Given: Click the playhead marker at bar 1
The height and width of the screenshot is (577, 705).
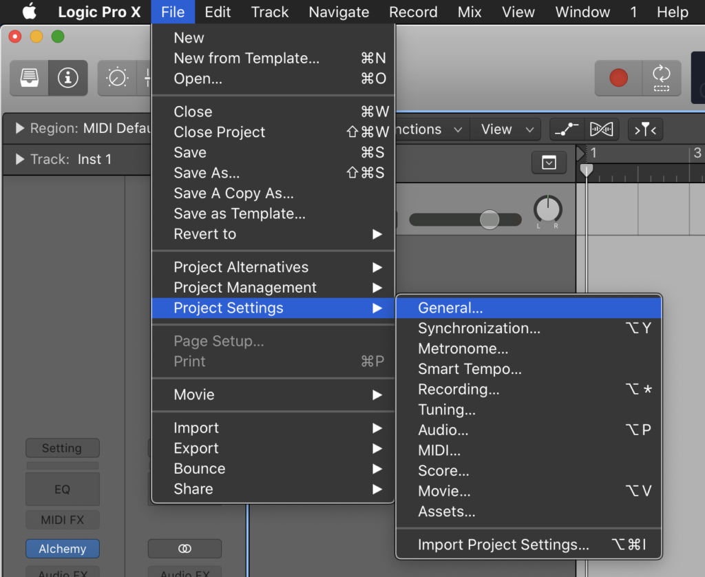Looking at the screenshot, I should [x=587, y=170].
